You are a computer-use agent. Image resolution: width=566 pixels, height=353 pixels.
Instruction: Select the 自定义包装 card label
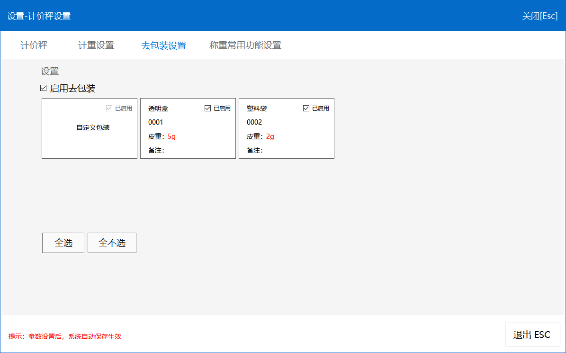(x=93, y=127)
